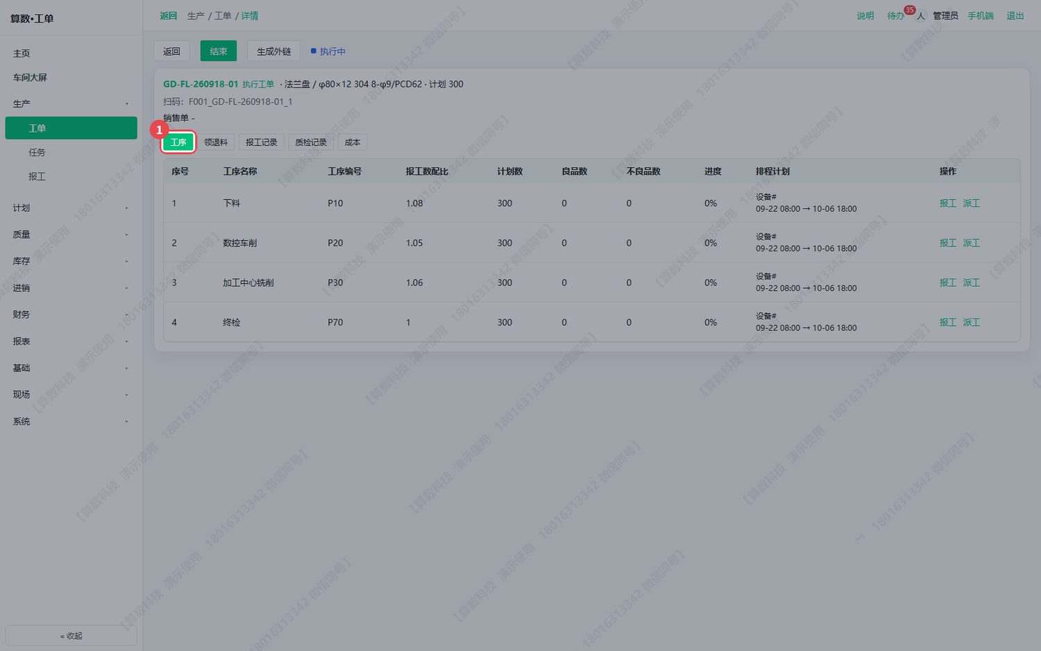Click 报工 for the 加工中心铣削 row

(x=948, y=282)
